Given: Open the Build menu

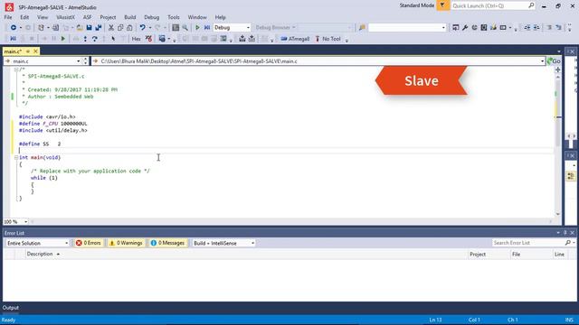Looking at the screenshot, I should pos(130,17).
